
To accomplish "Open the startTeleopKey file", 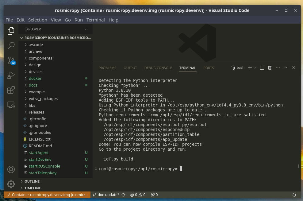I will (x=56, y=173).
